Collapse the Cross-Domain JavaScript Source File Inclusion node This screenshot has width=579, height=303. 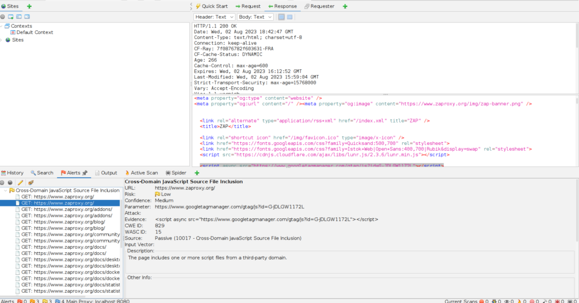tap(5, 191)
